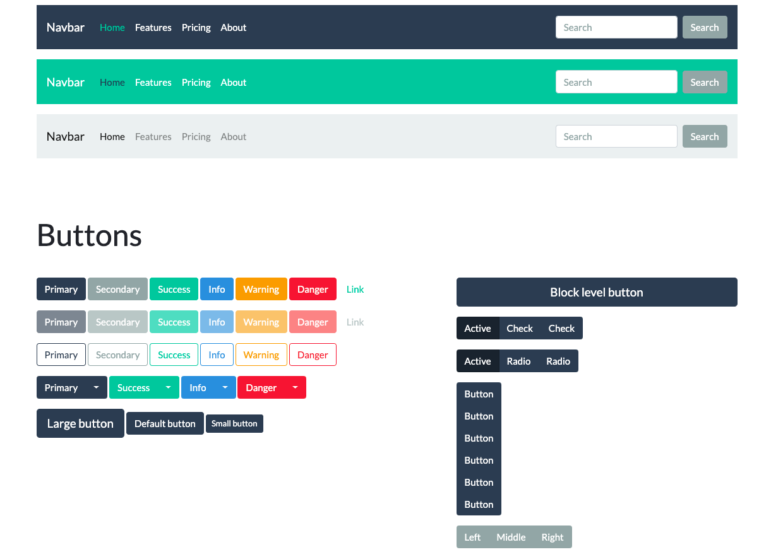
Task: Click the green Link button
Action: (x=356, y=289)
